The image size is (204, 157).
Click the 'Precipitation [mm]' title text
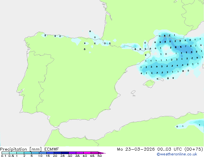point(21,149)
